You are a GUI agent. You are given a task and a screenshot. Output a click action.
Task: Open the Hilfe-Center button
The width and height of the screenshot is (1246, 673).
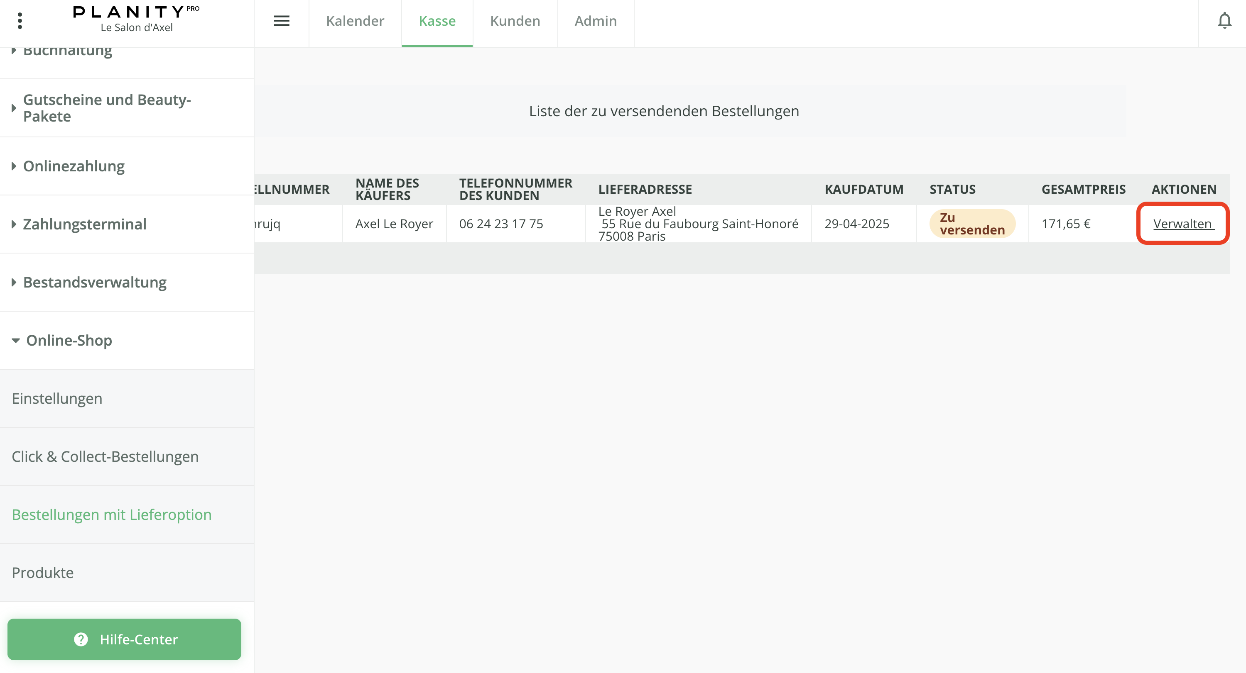click(124, 639)
